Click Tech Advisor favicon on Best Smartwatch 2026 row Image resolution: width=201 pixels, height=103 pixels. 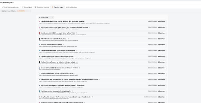40,33
